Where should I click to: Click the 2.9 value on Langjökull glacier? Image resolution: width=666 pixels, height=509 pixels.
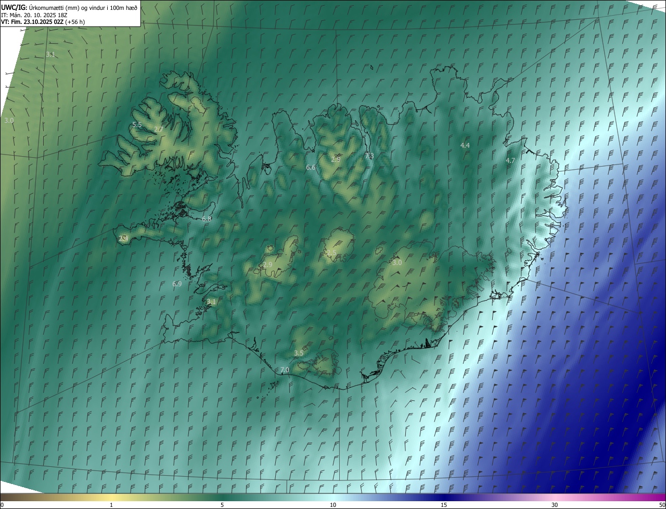267,265
